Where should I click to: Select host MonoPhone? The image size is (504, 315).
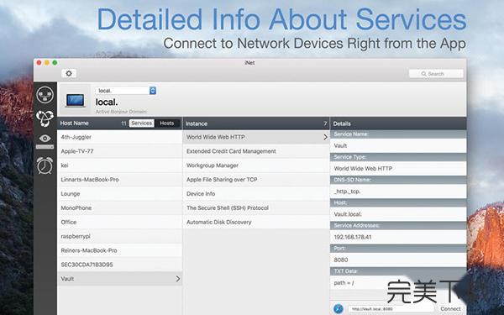119,207
